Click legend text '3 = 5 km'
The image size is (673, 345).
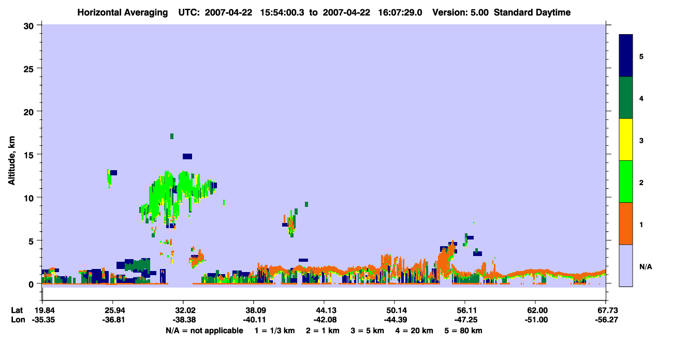coord(368,331)
